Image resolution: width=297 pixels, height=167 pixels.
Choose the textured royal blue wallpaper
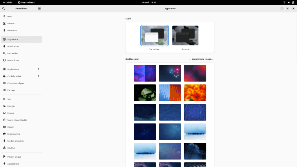pyautogui.click(x=195, y=112)
